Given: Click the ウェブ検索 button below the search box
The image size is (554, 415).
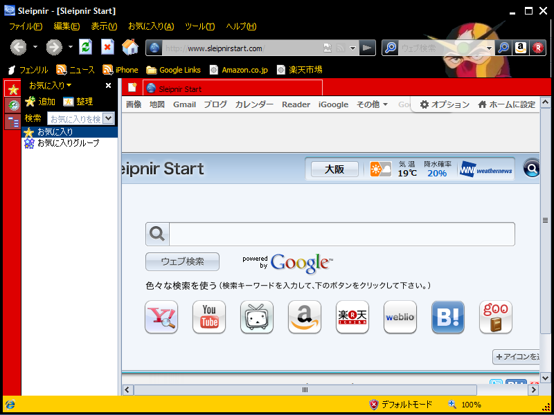Looking at the screenshot, I should pos(182,262).
